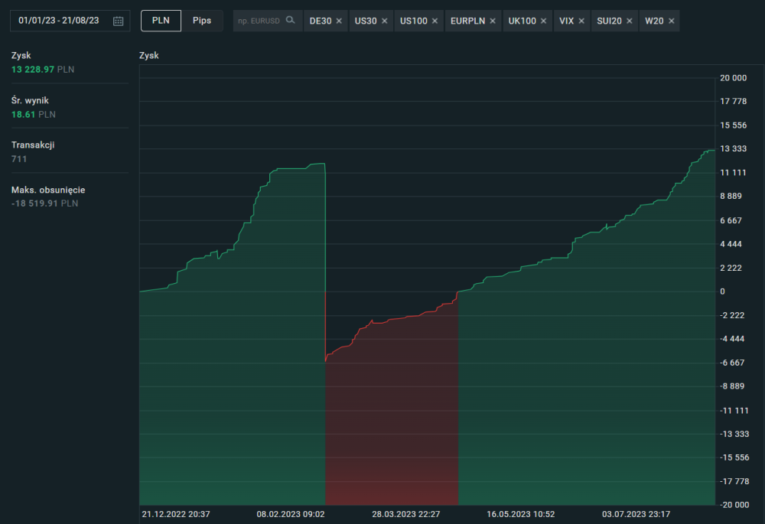
Task: Select the UK100 instrument label
Action: [x=522, y=21]
